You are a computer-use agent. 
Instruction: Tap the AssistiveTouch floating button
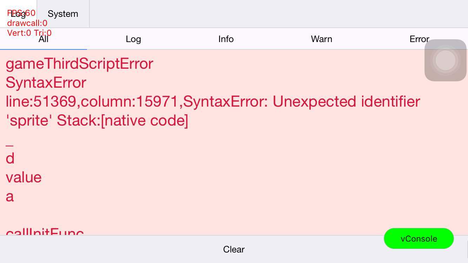click(x=445, y=60)
